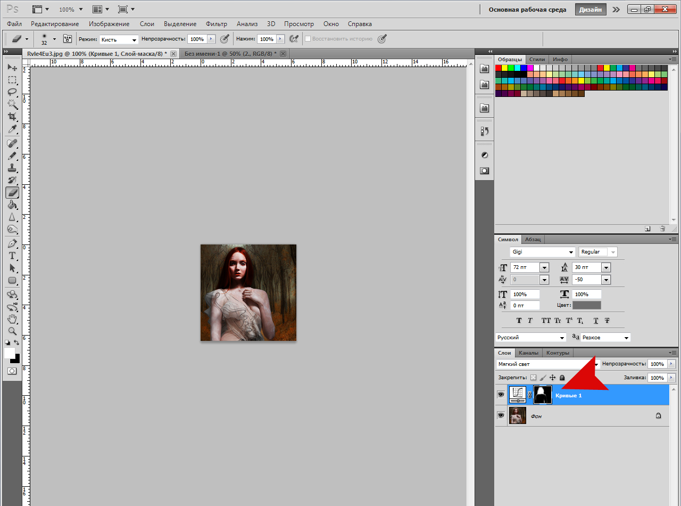Toggle tablet pressure for opacity
Viewport: 681px width, 506px height.
pos(225,39)
